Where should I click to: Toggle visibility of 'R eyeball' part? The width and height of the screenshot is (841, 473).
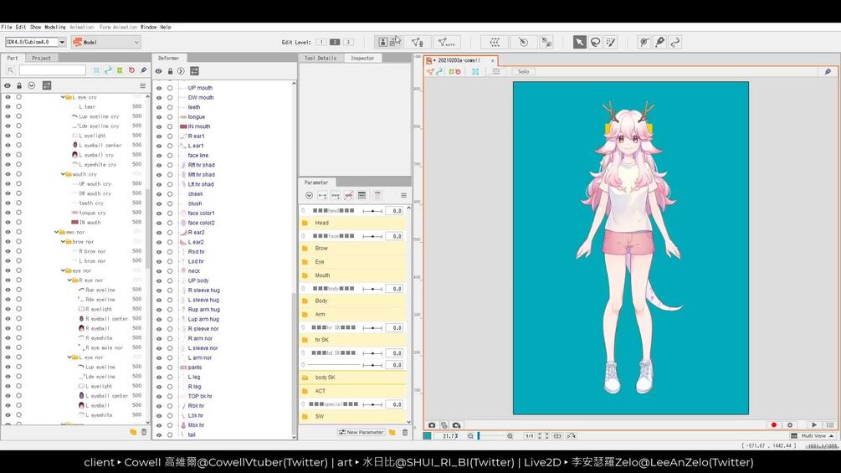click(8, 328)
